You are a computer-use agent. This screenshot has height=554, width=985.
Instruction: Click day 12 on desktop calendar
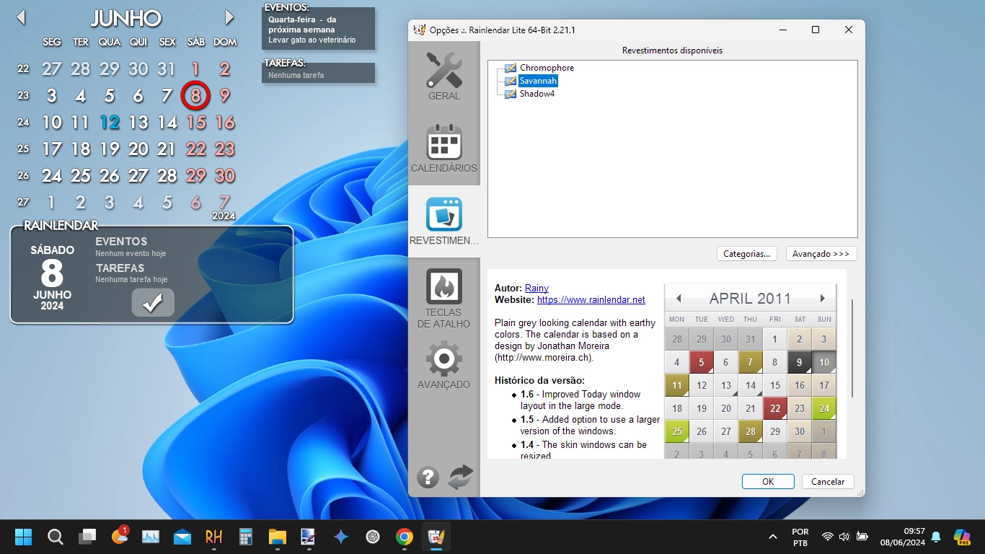click(x=110, y=123)
